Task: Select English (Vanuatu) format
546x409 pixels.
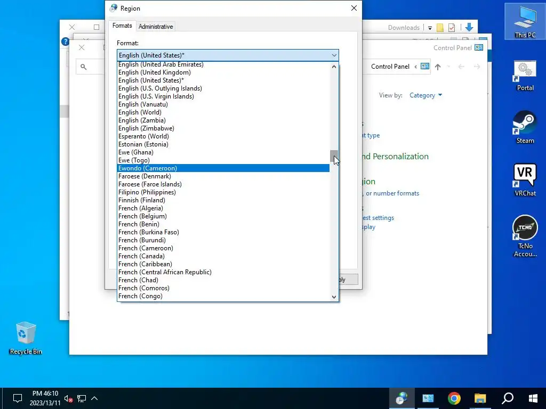Action: tap(223, 104)
